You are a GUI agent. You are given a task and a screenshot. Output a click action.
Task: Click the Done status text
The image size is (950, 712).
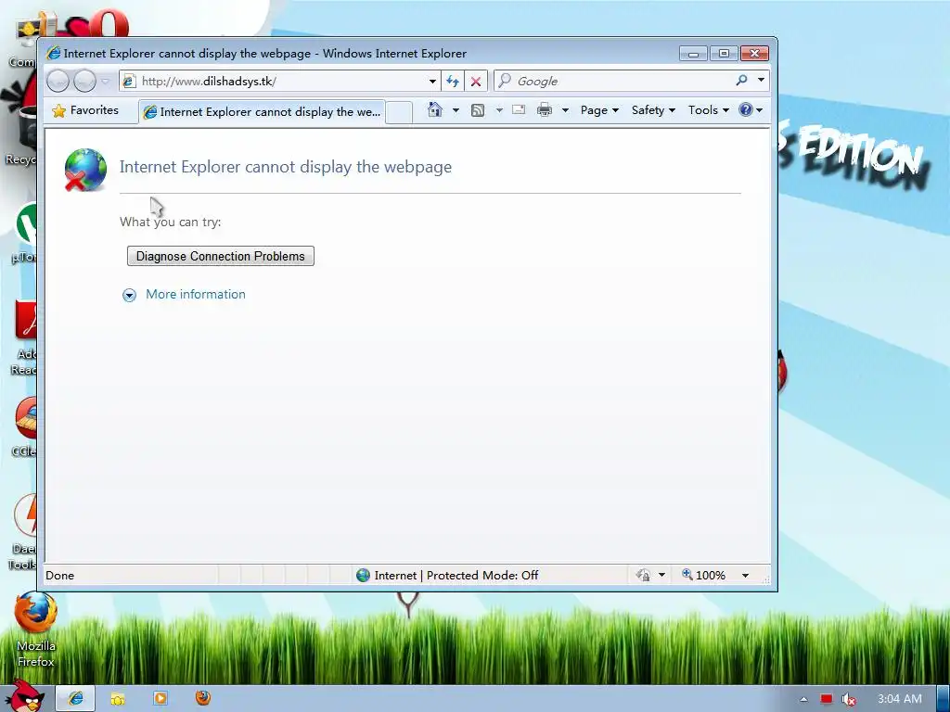(60, 575)
